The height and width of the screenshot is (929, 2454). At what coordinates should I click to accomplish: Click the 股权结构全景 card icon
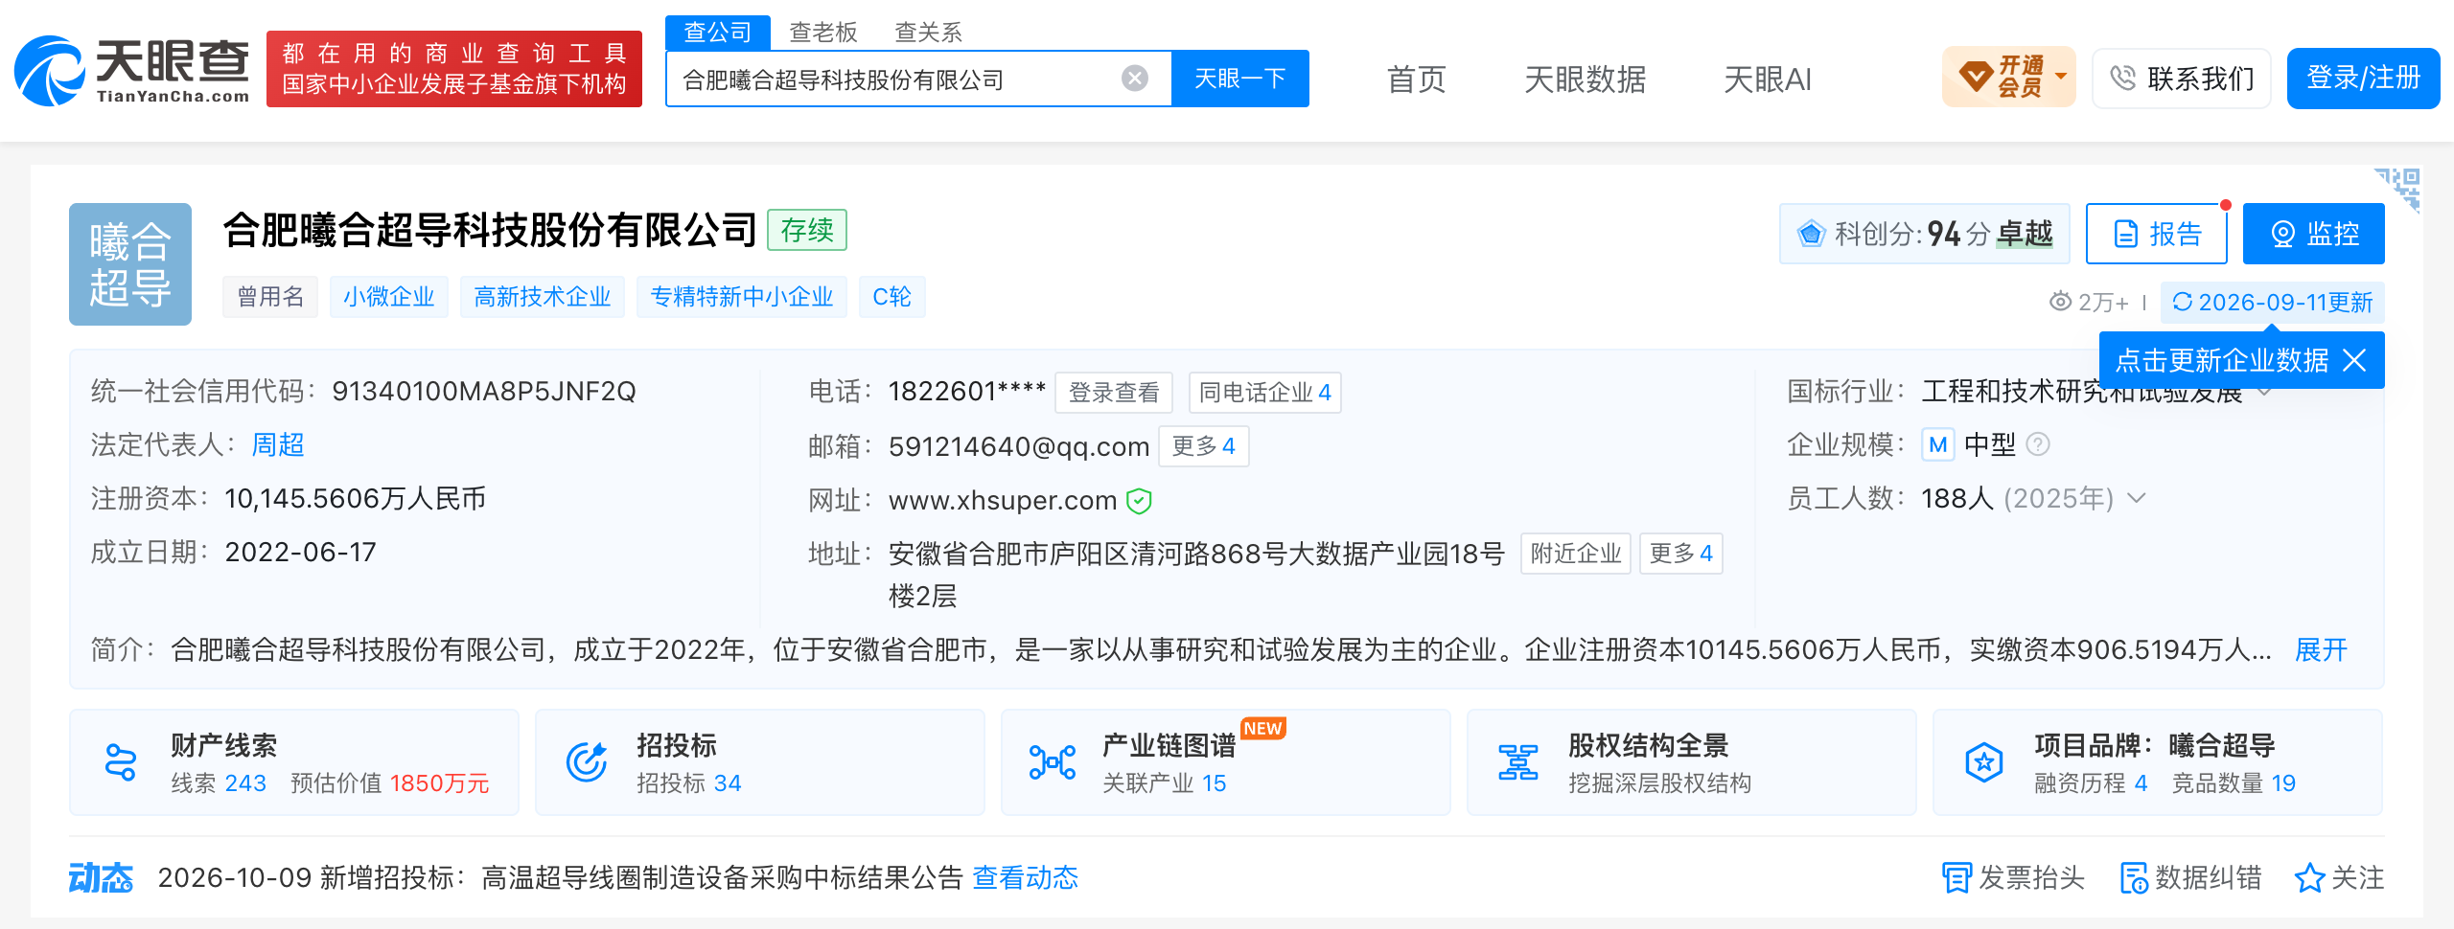click(1518, 762)
